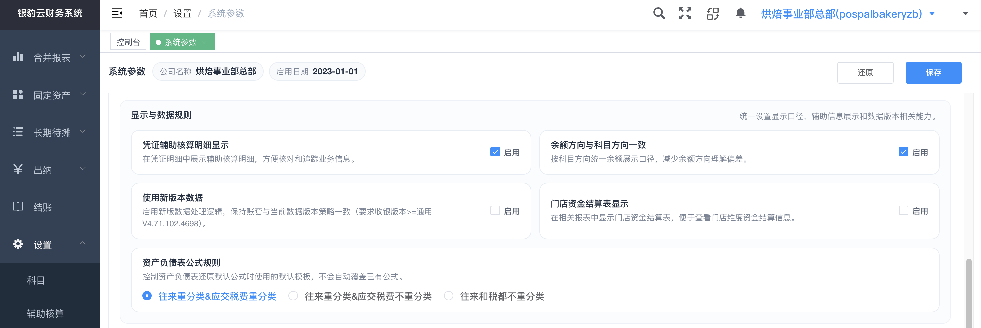Switch to the 控制台 tab

tap(128, 41)
